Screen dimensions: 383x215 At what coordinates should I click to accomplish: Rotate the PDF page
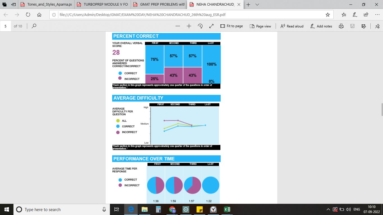(x=200, y=26)
